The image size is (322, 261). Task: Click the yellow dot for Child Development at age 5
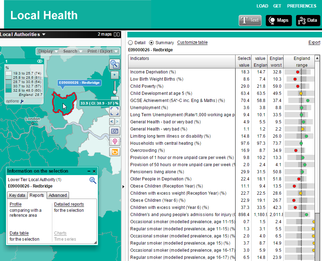pyautogui.click(x=301, y=93)
